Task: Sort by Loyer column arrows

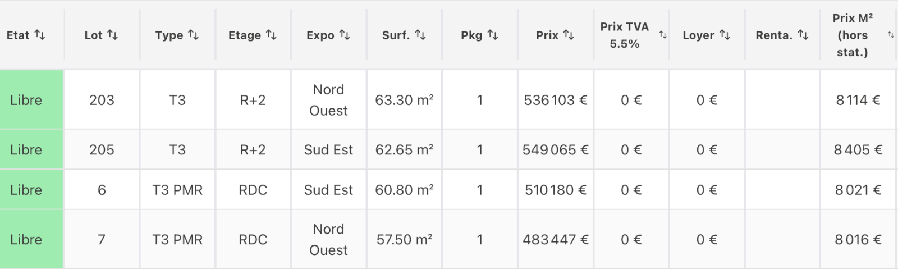Action: click(x=725, y=35)
